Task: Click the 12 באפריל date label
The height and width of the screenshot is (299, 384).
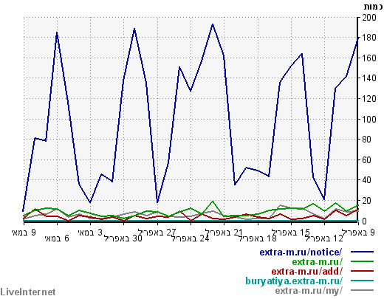Action: coord(324,238)
